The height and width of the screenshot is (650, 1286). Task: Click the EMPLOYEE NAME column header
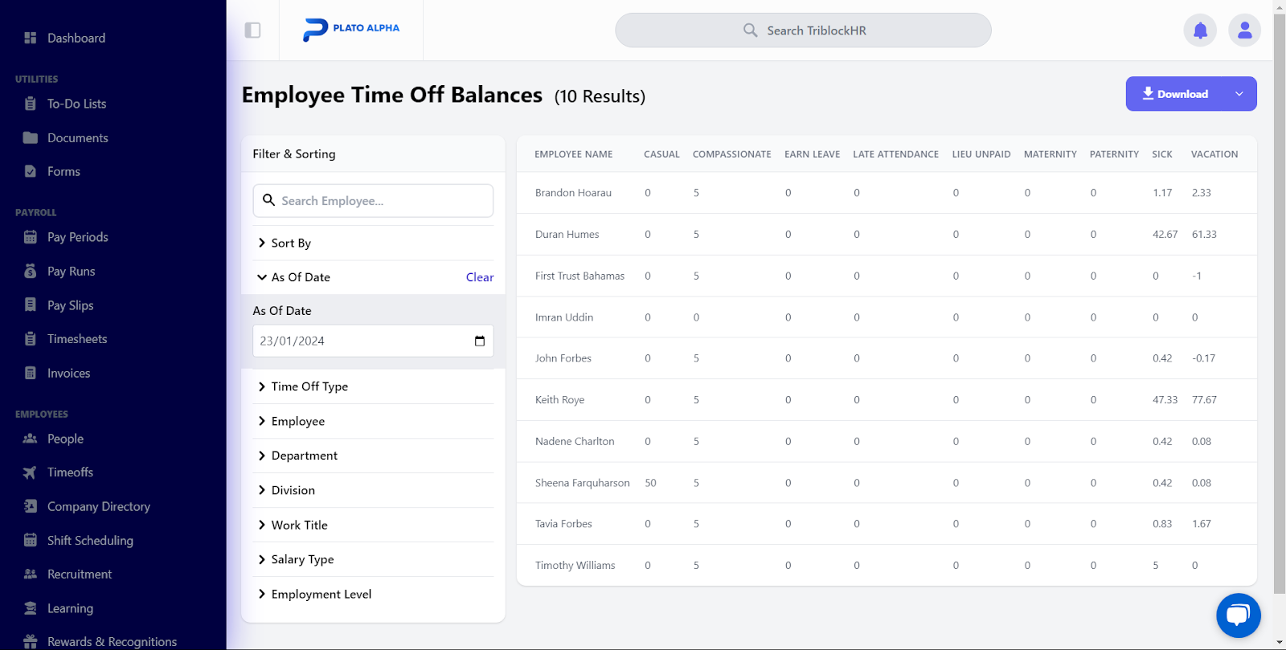[574, 154]
